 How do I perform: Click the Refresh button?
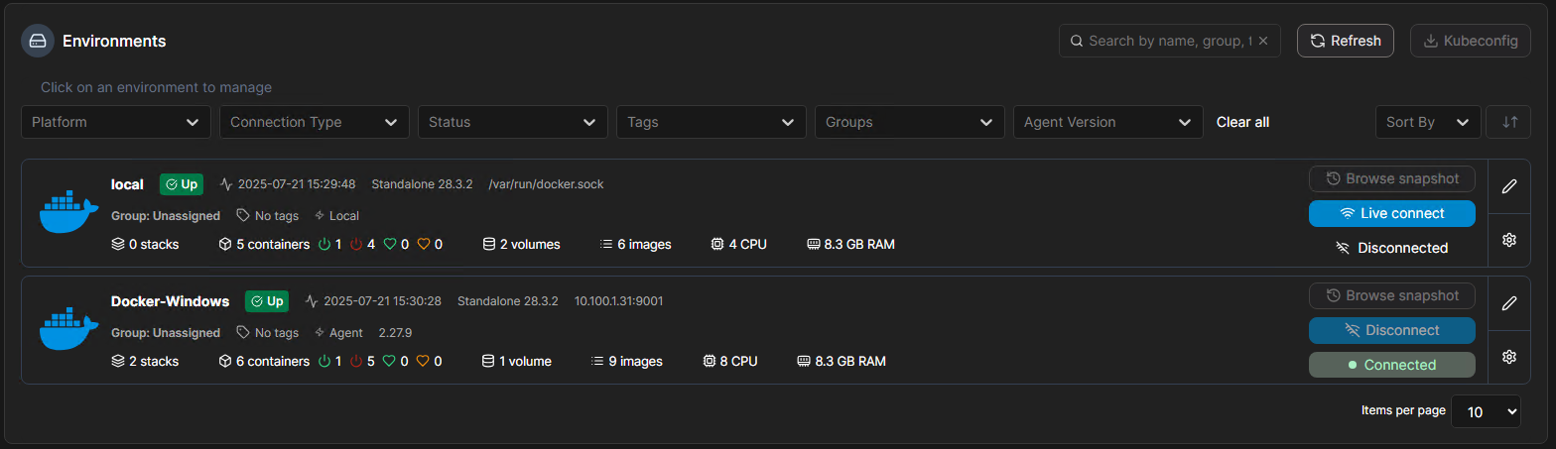click(x=1346, y=41)
